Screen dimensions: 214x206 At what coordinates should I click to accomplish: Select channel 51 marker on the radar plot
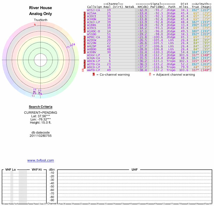(x=33, y=95)
